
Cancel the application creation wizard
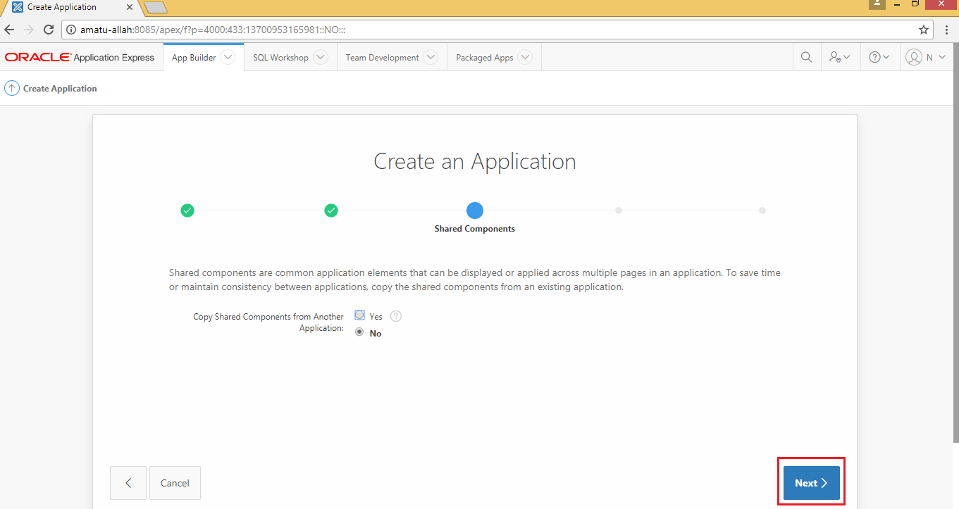coord(175,482)
